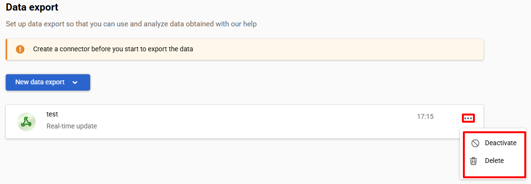Click the 17:15 timestamp
Viewport: 531px width, 184px height.
coord(425,117)
